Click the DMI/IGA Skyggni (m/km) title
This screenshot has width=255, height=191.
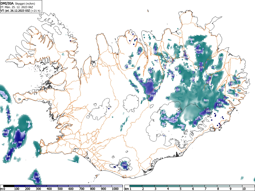pos(18,3)
